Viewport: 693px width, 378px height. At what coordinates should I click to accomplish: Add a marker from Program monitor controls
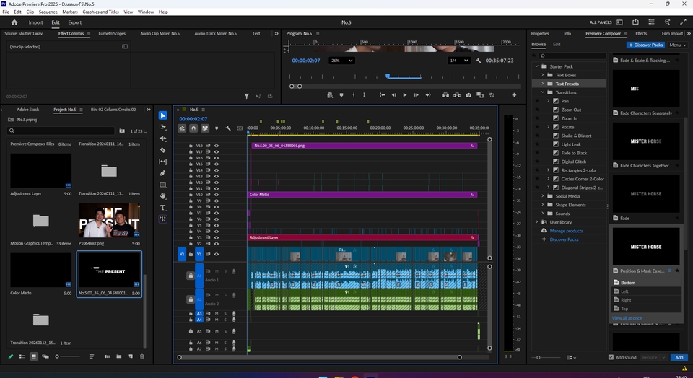tap(341, 95)
